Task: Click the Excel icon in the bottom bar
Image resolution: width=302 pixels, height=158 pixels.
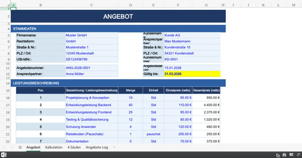Action: (4, 155)
